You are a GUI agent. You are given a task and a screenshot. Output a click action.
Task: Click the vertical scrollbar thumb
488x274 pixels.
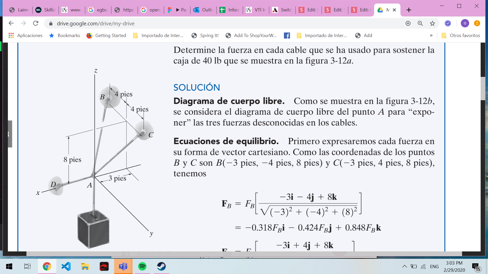(x=483, y=88)
